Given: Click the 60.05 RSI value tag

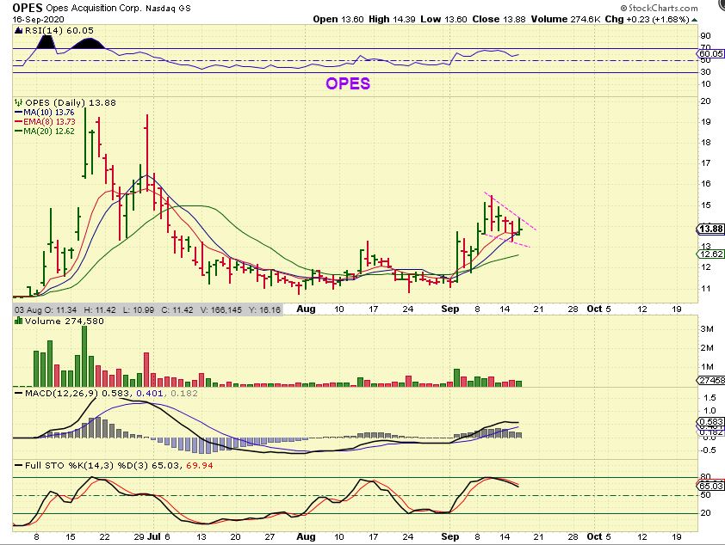Looking at the screenshot, I should [710, 53].
